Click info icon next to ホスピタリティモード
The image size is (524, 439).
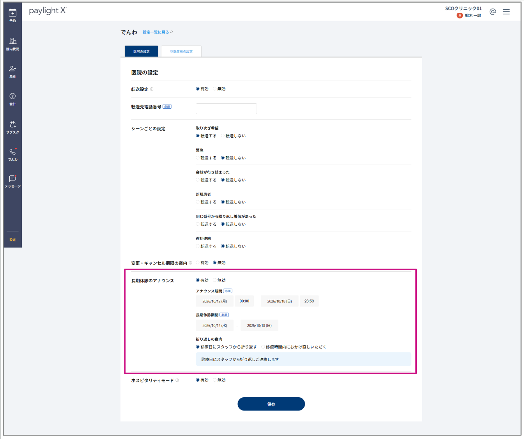click(177, 381)
